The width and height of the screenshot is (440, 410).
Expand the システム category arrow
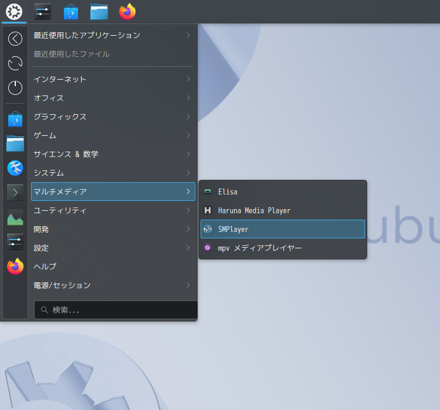(x=188, y=173)
